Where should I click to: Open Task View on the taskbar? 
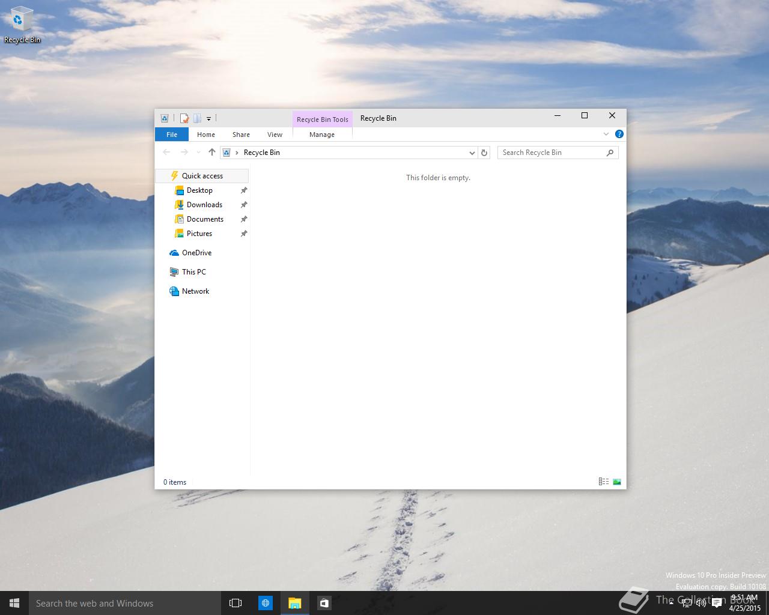pyautogui.click(x=236, y=603)
